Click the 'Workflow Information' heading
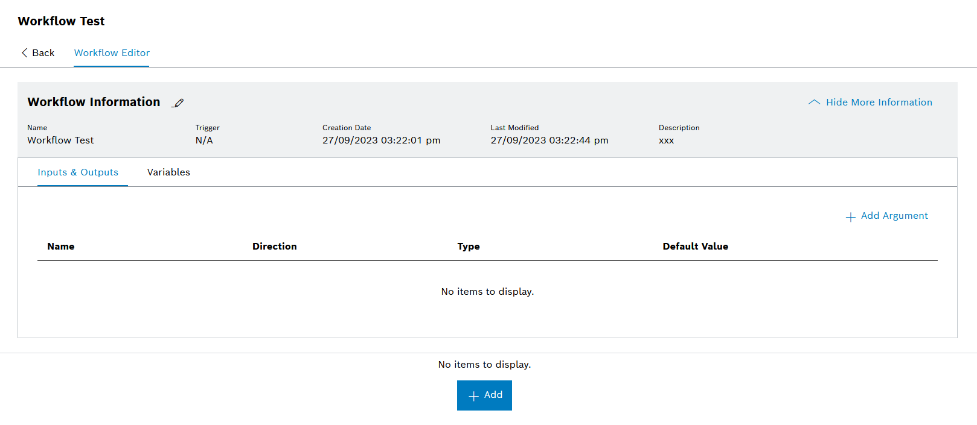This screenshot has width=977, height=425. tap(94, 102)
